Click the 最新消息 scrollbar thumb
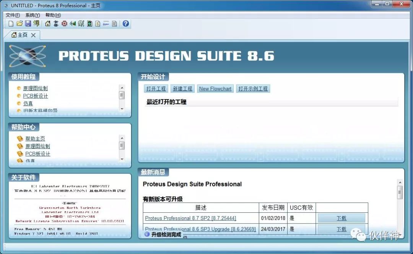The height and width of the screenshot is (254, 413). click(400, 192)
